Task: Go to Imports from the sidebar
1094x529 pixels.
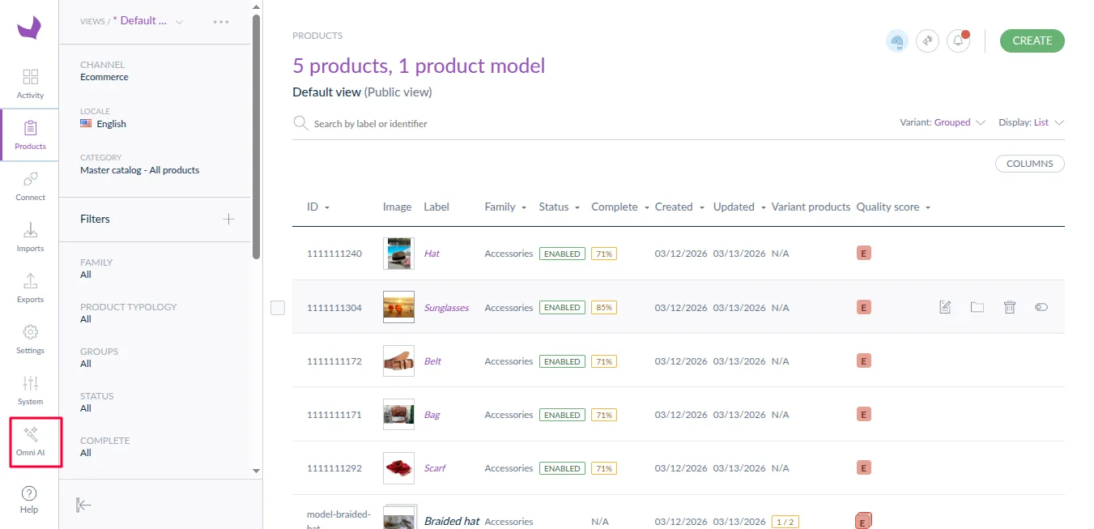Action: [30, 237]
